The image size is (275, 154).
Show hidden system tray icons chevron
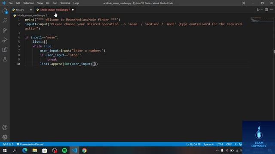click(217, 150)
